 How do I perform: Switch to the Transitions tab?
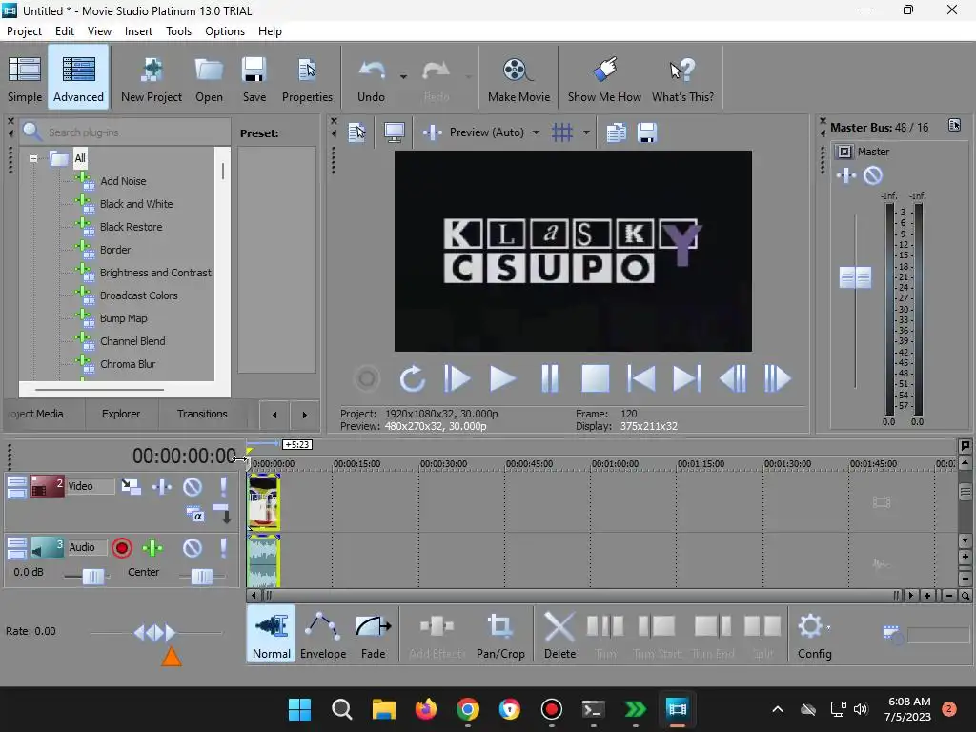click(x=202, y=414)
